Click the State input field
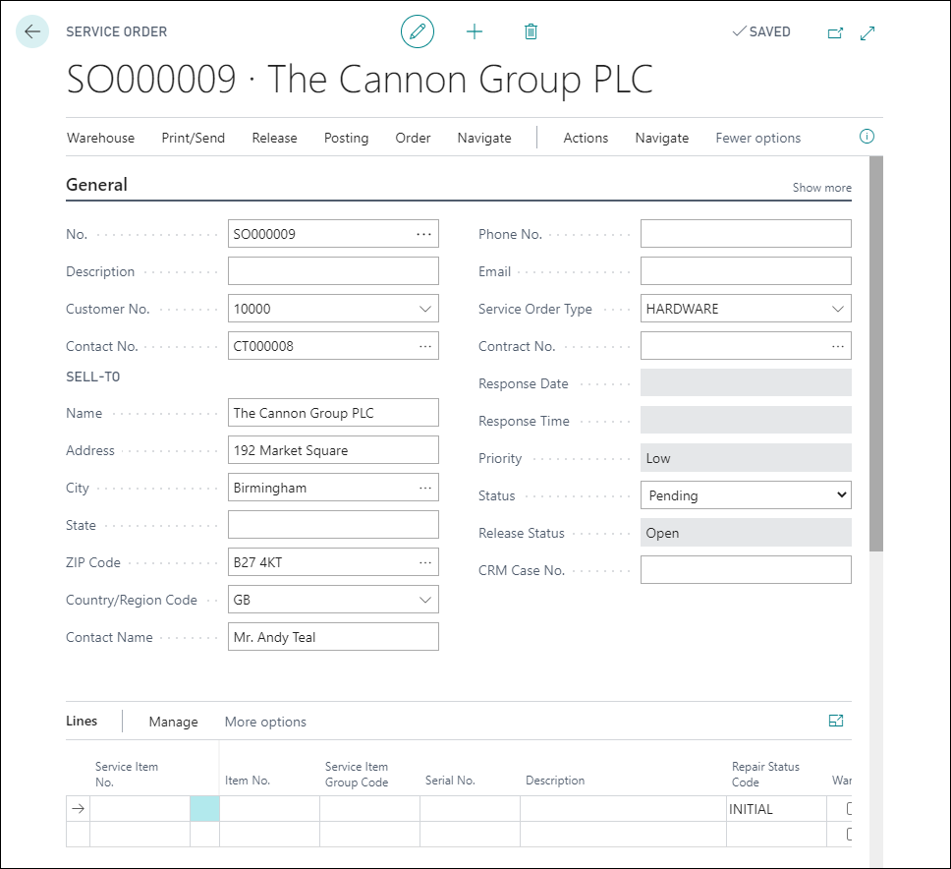 [x=334, y=525]
